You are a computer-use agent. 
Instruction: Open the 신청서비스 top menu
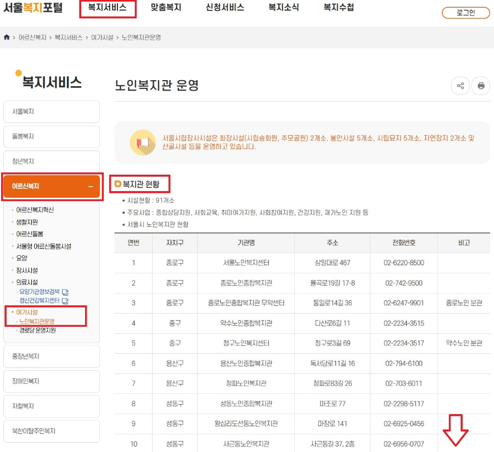coord(225,7)
